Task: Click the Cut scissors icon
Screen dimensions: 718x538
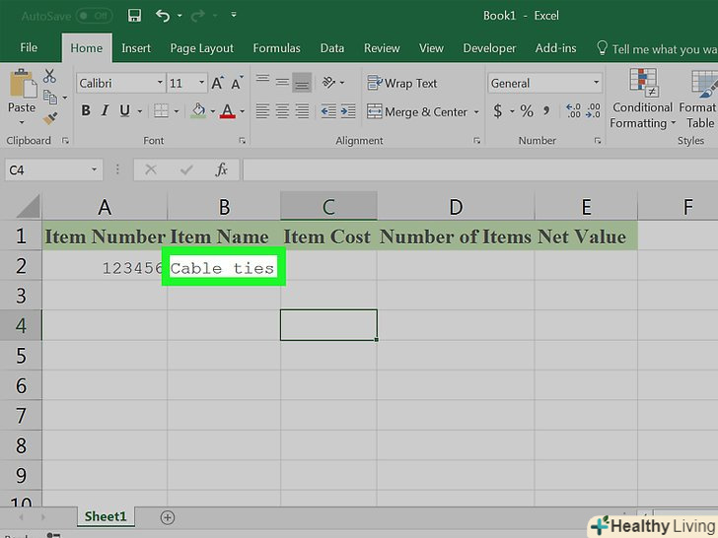Action: coord(51,77)
